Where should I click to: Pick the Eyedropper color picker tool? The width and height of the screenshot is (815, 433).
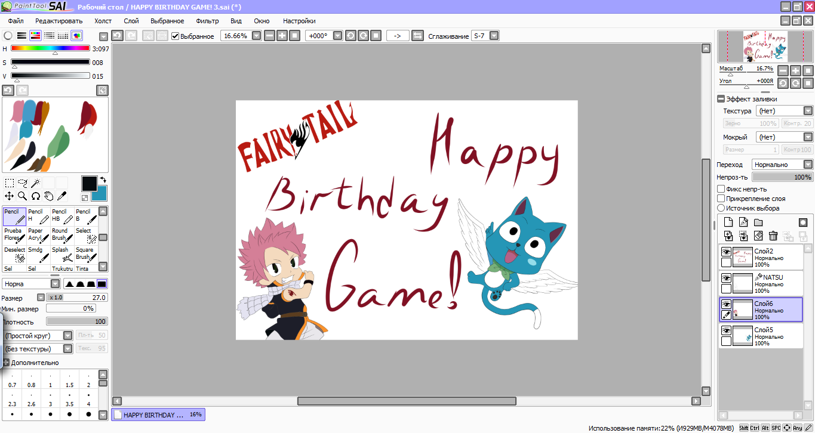(61, 196)
